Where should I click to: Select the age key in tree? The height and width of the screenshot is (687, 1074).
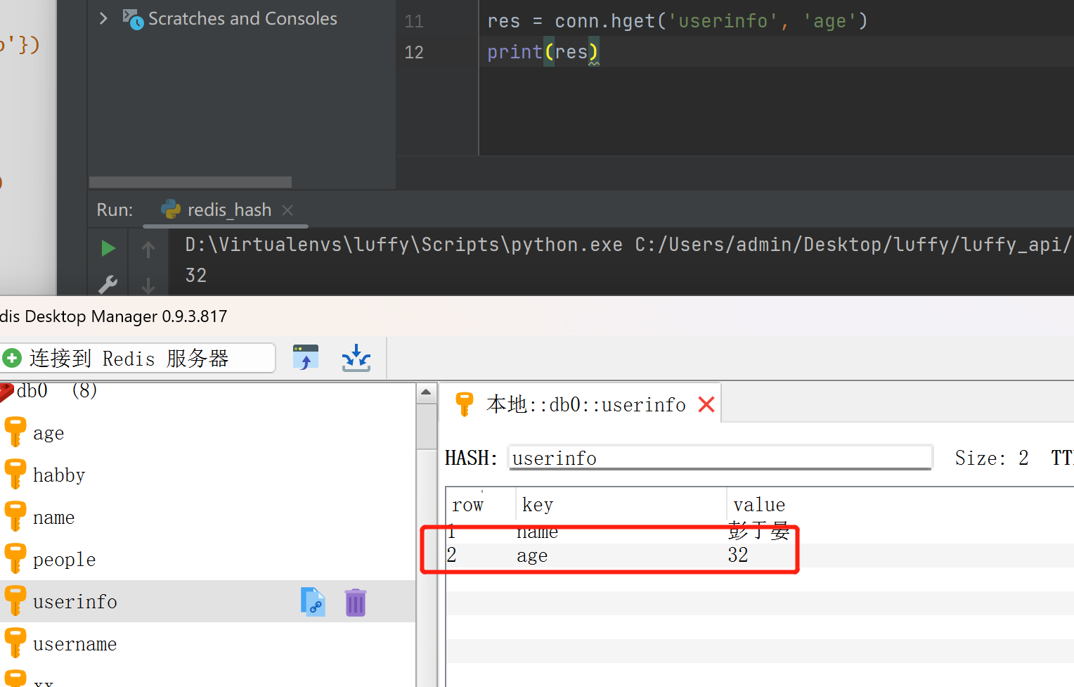(48, 433)
